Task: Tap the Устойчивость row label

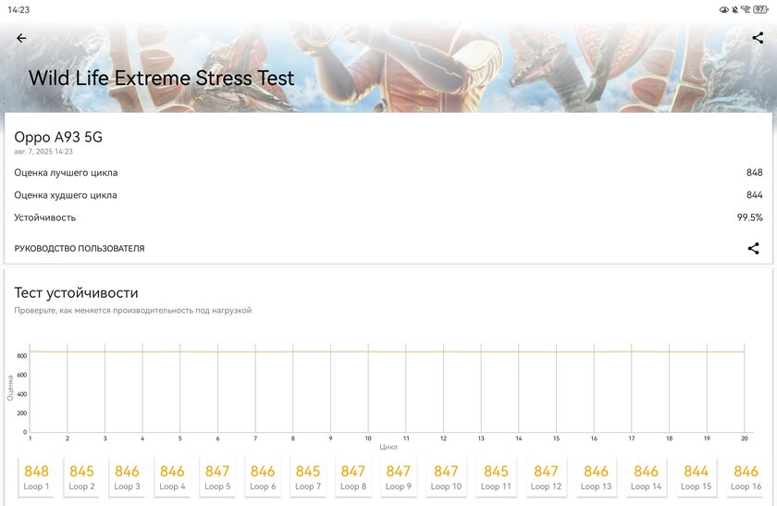Action: pyautogui.click(x=45, y=217)
